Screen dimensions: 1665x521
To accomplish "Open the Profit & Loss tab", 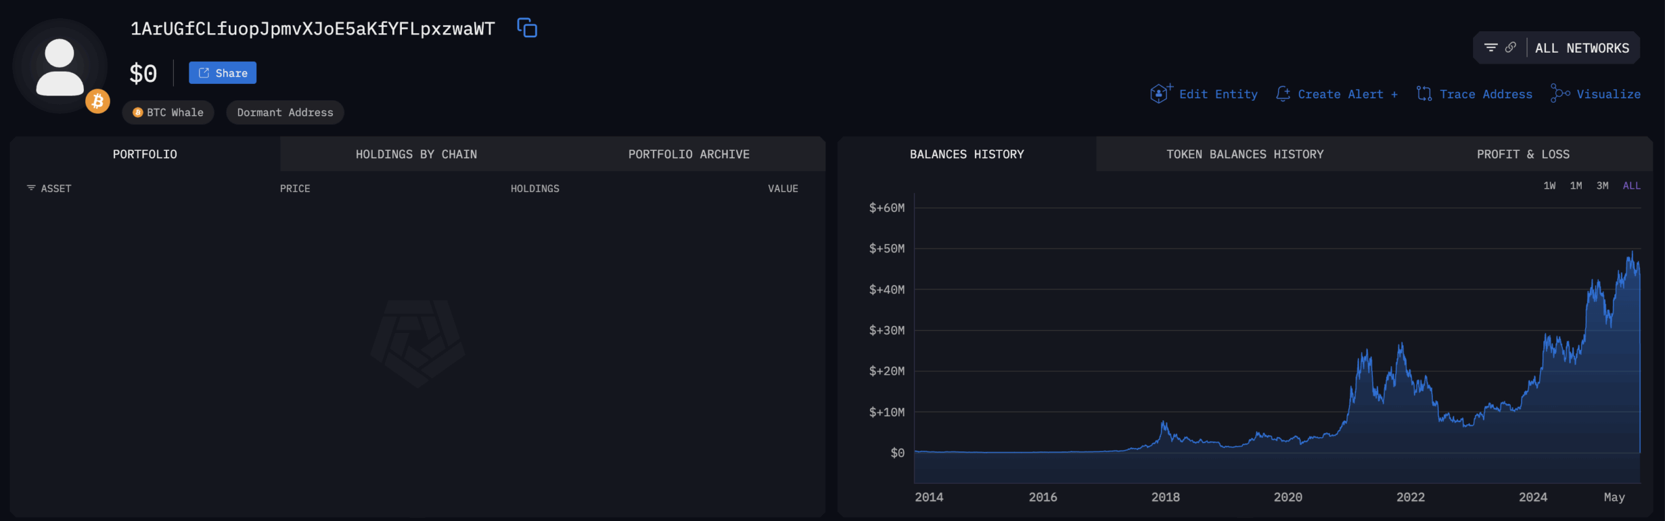I will tap(1523, 154).
